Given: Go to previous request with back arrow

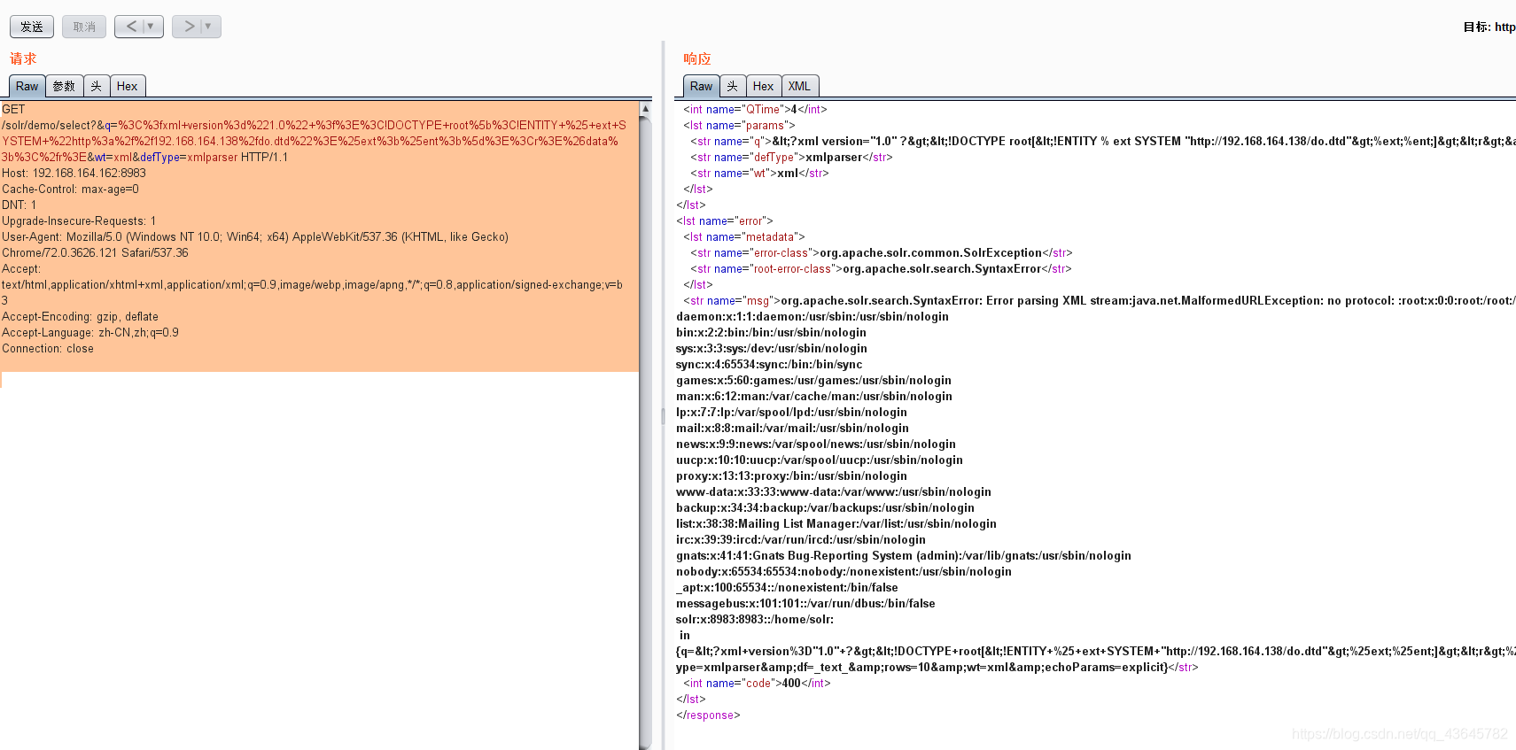Looking at the screenshot, I should coord(131,27).
